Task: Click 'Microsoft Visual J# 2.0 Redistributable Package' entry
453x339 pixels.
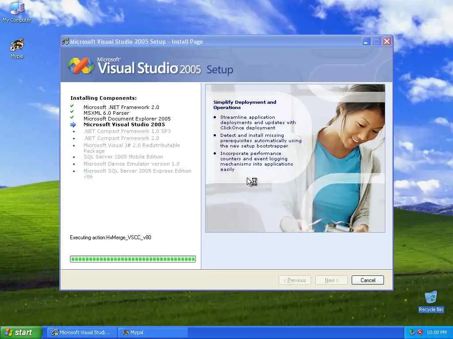Action: click(x=132, y=148)
